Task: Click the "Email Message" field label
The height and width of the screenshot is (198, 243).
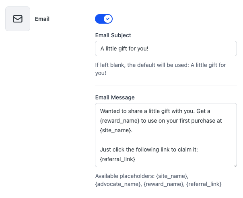Action: pyautogui.click(x=115, y=97)
